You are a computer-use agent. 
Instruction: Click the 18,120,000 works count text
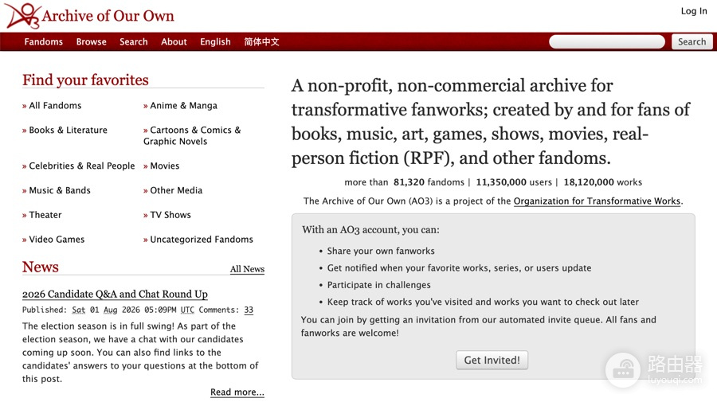(603, 182)
